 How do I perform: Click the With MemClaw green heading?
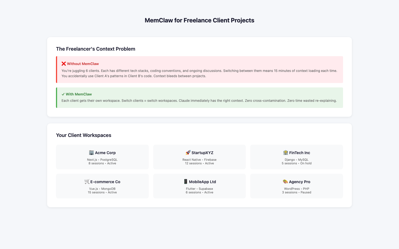(x=79, y=94)
